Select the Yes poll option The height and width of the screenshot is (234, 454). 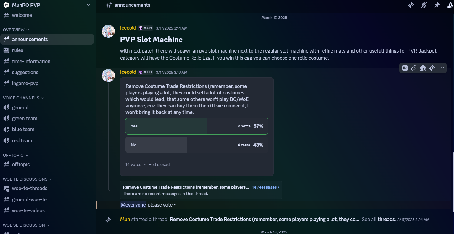(x=197, y=126)
